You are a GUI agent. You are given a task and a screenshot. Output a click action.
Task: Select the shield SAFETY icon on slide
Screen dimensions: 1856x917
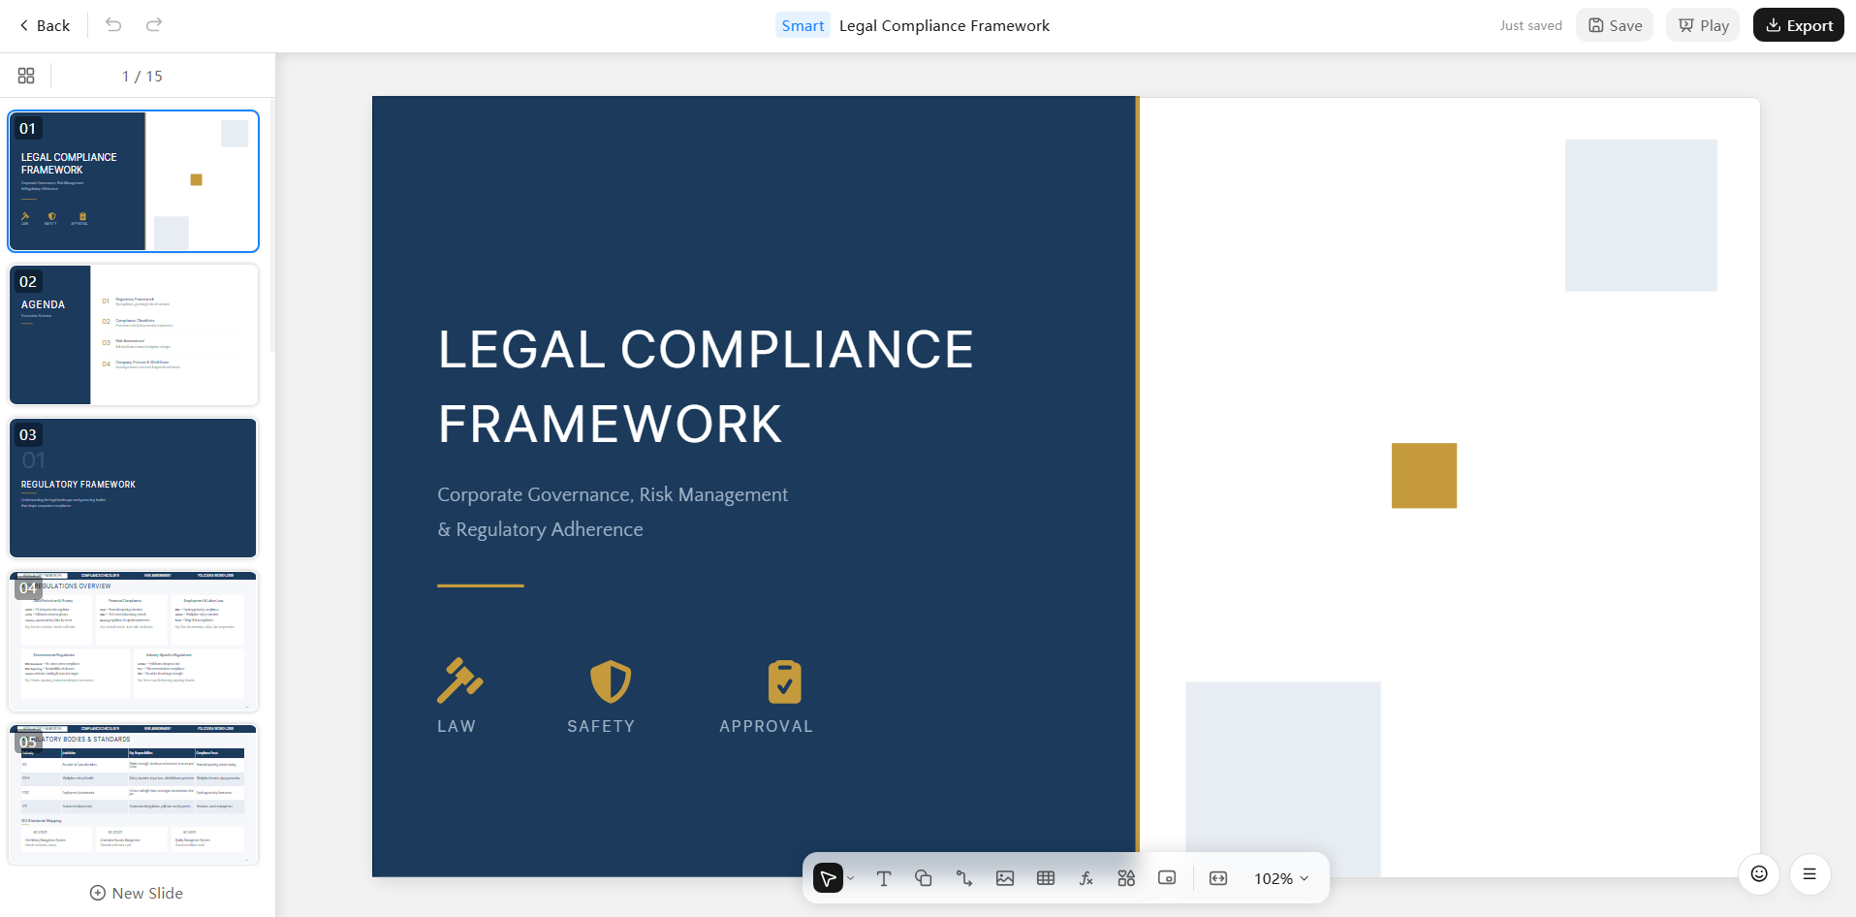click(611, 681)
